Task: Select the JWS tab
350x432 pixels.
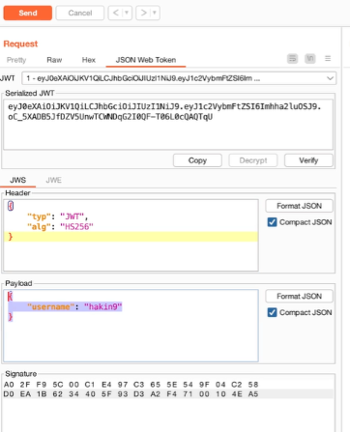Action: coord(17,180)
